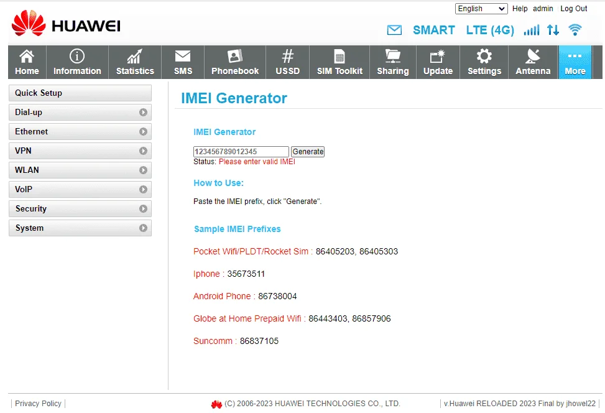Open the Sharing folder icon

[x=393, y=57]
